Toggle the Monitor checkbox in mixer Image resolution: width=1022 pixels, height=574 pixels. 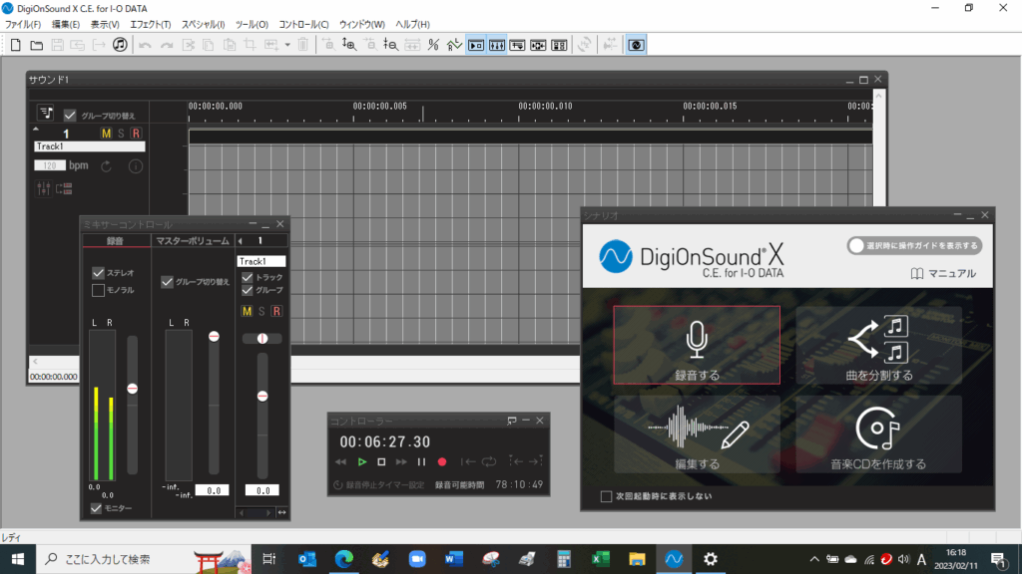97,508
